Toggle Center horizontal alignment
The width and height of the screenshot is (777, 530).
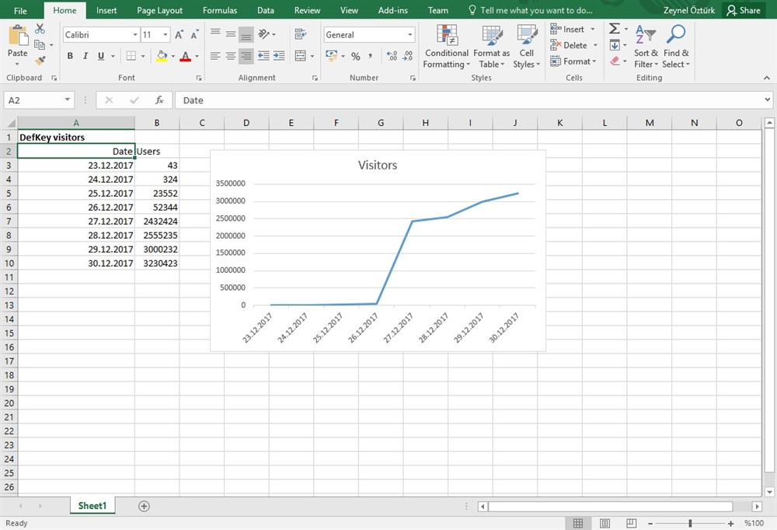tap(231, 56)
